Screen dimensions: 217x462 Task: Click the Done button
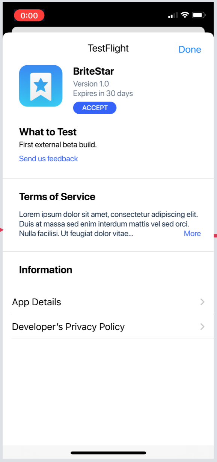click(190, 49)
